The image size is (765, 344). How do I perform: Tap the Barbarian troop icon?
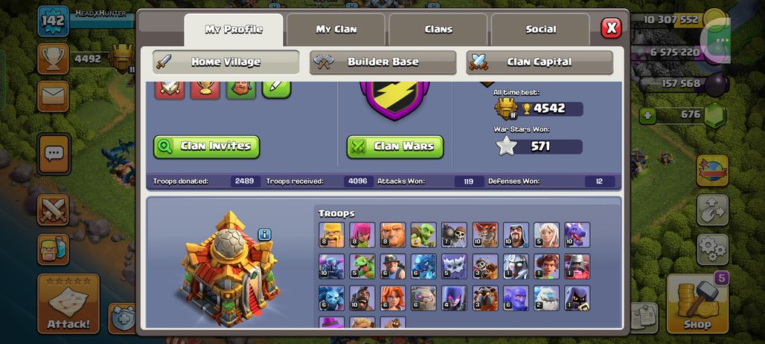click(x=331, y=235)
